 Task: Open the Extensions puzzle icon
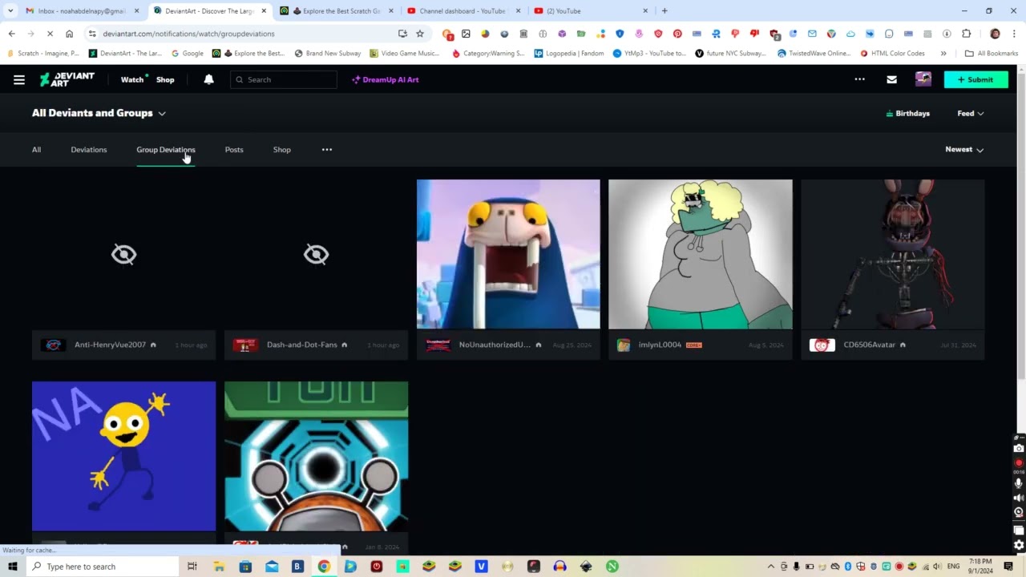tap(966, 34)
